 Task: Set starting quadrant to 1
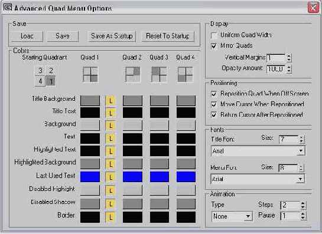click(x=51, y=81)
